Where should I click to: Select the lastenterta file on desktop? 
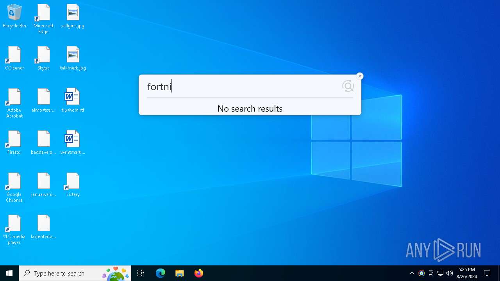tap(43, 227)
